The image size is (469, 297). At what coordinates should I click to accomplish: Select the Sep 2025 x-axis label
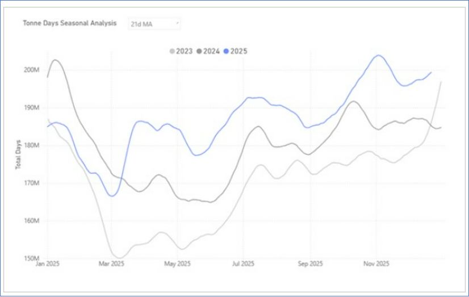coord(309,264)
